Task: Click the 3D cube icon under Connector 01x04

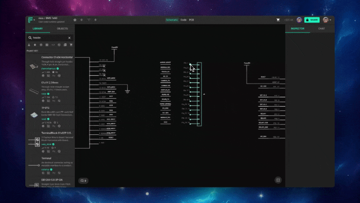Action: (59, 76)
